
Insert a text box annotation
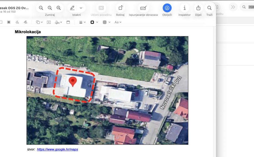click(49, 22)
